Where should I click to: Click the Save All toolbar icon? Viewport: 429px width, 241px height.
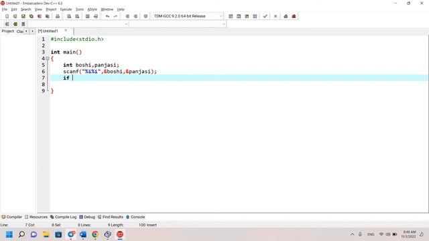coord(32,16)
